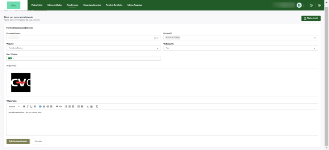Image resolution: width=329 pixels, height=150 pixels.
Task: Justify the description text
Action: (x=51, y=107)
